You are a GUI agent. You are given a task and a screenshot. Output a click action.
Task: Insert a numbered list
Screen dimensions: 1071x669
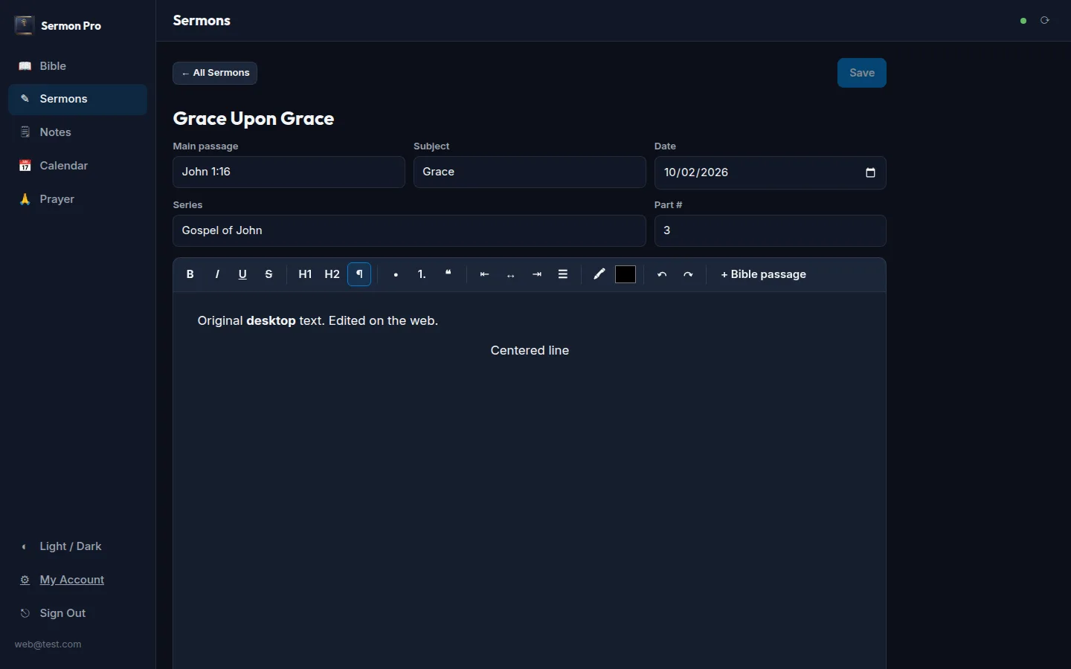[x=422, y=274]
